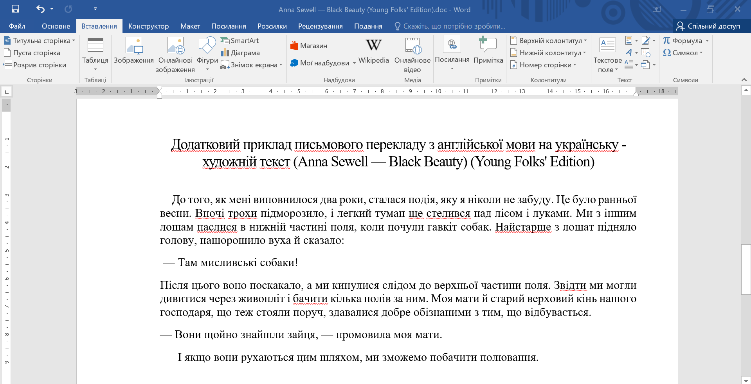
Task: Open the Мої надбудови dropdown
Action: click(354, 63)
